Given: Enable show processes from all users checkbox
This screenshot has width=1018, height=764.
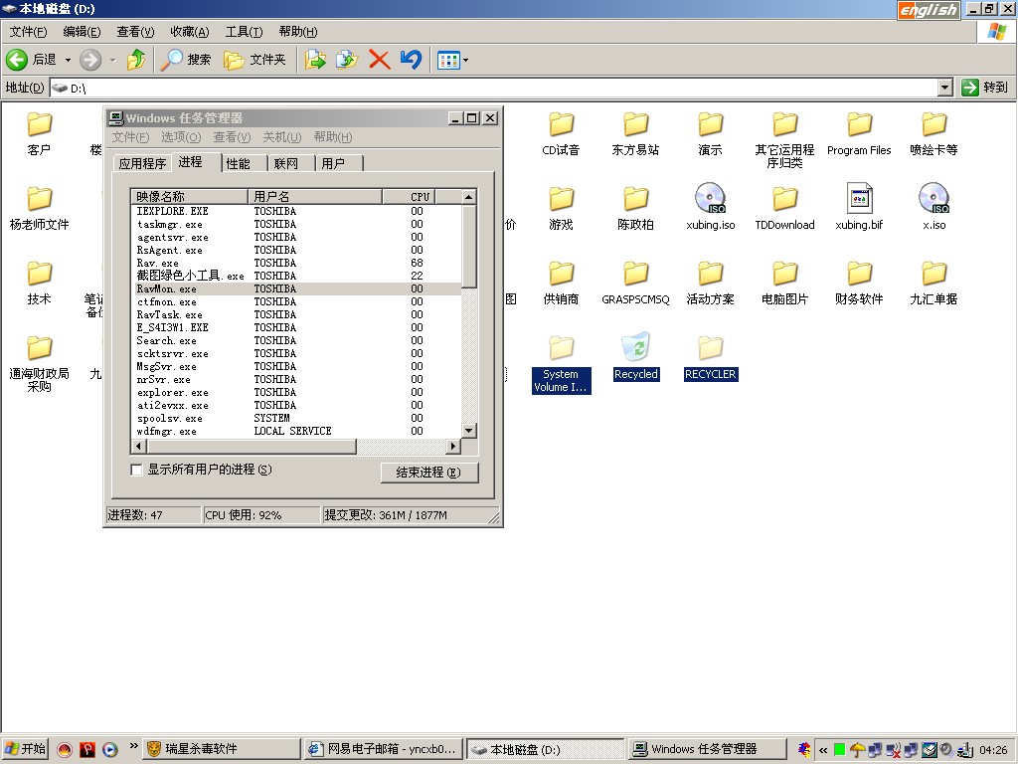Looking at the screenshot, I should pos(137,470).
